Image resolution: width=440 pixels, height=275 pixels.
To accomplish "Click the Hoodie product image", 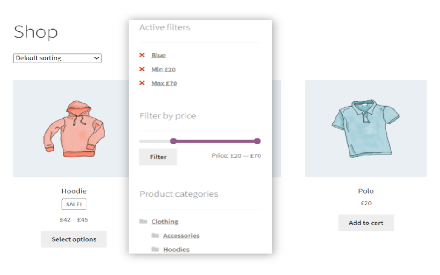I will [x=74, y=129].
